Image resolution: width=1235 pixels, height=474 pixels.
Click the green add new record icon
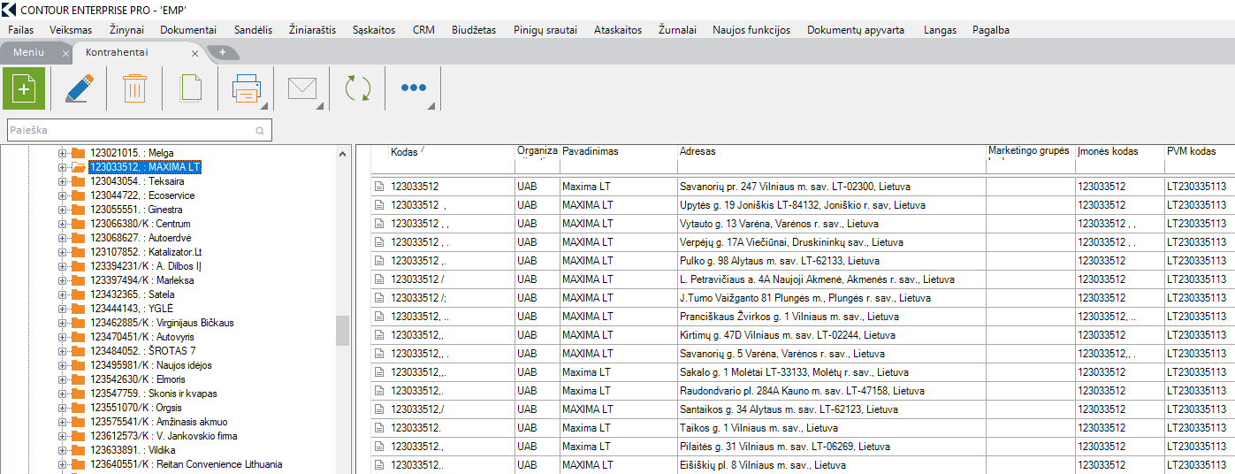coord(24,89)
